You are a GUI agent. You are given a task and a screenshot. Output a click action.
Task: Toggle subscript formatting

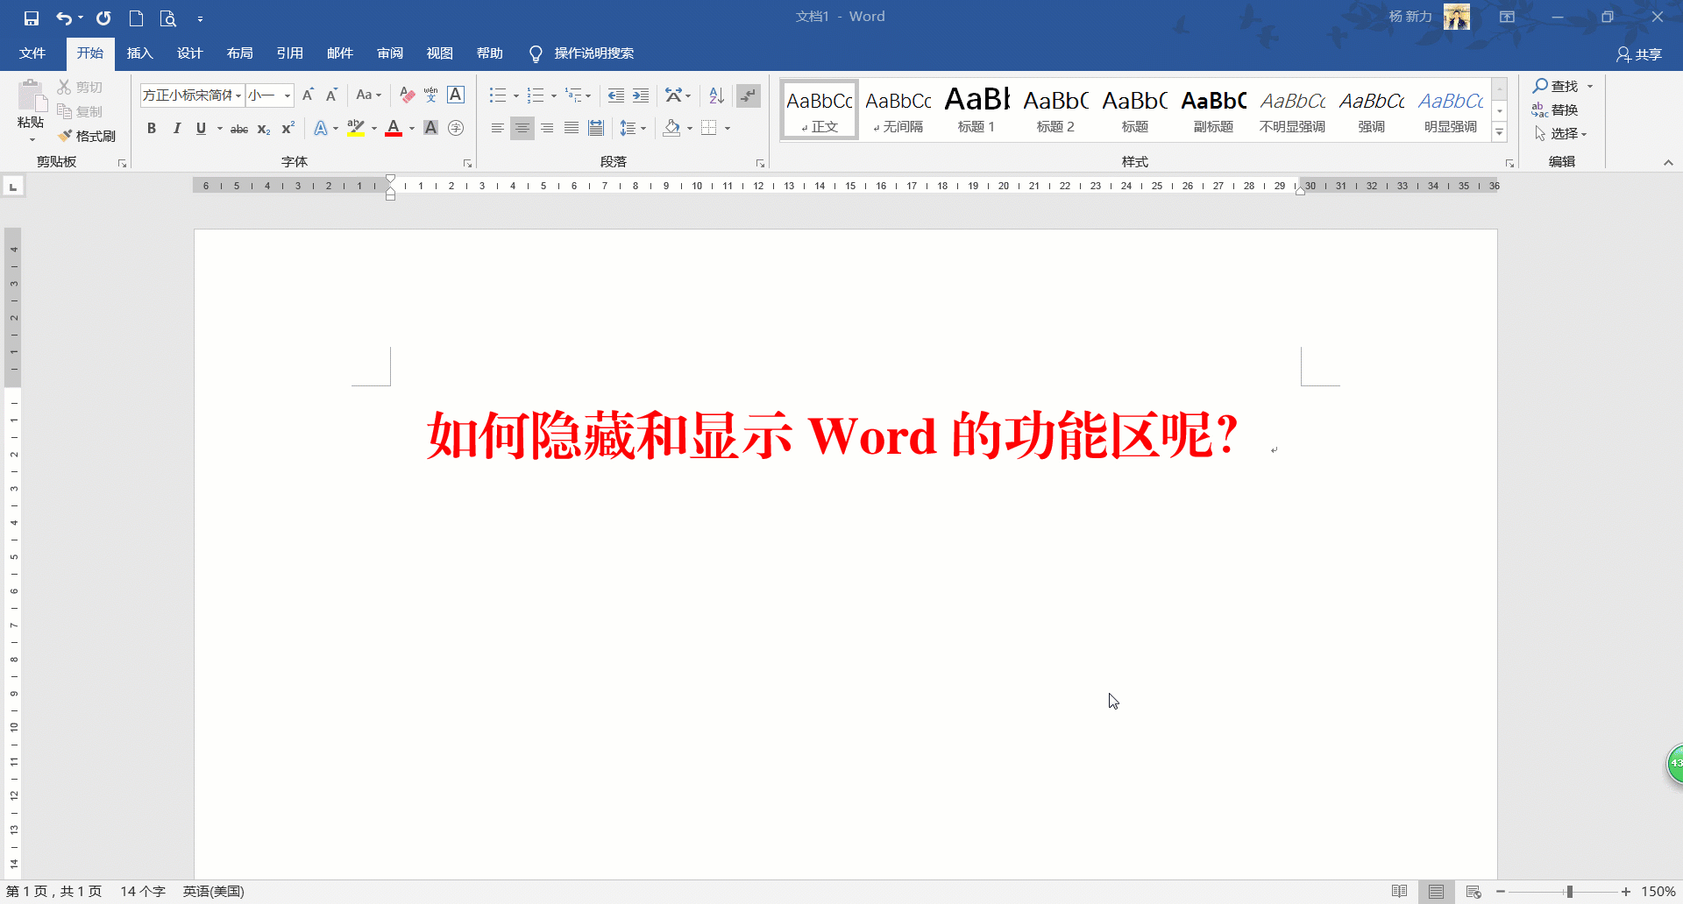[x=263, y=129]
